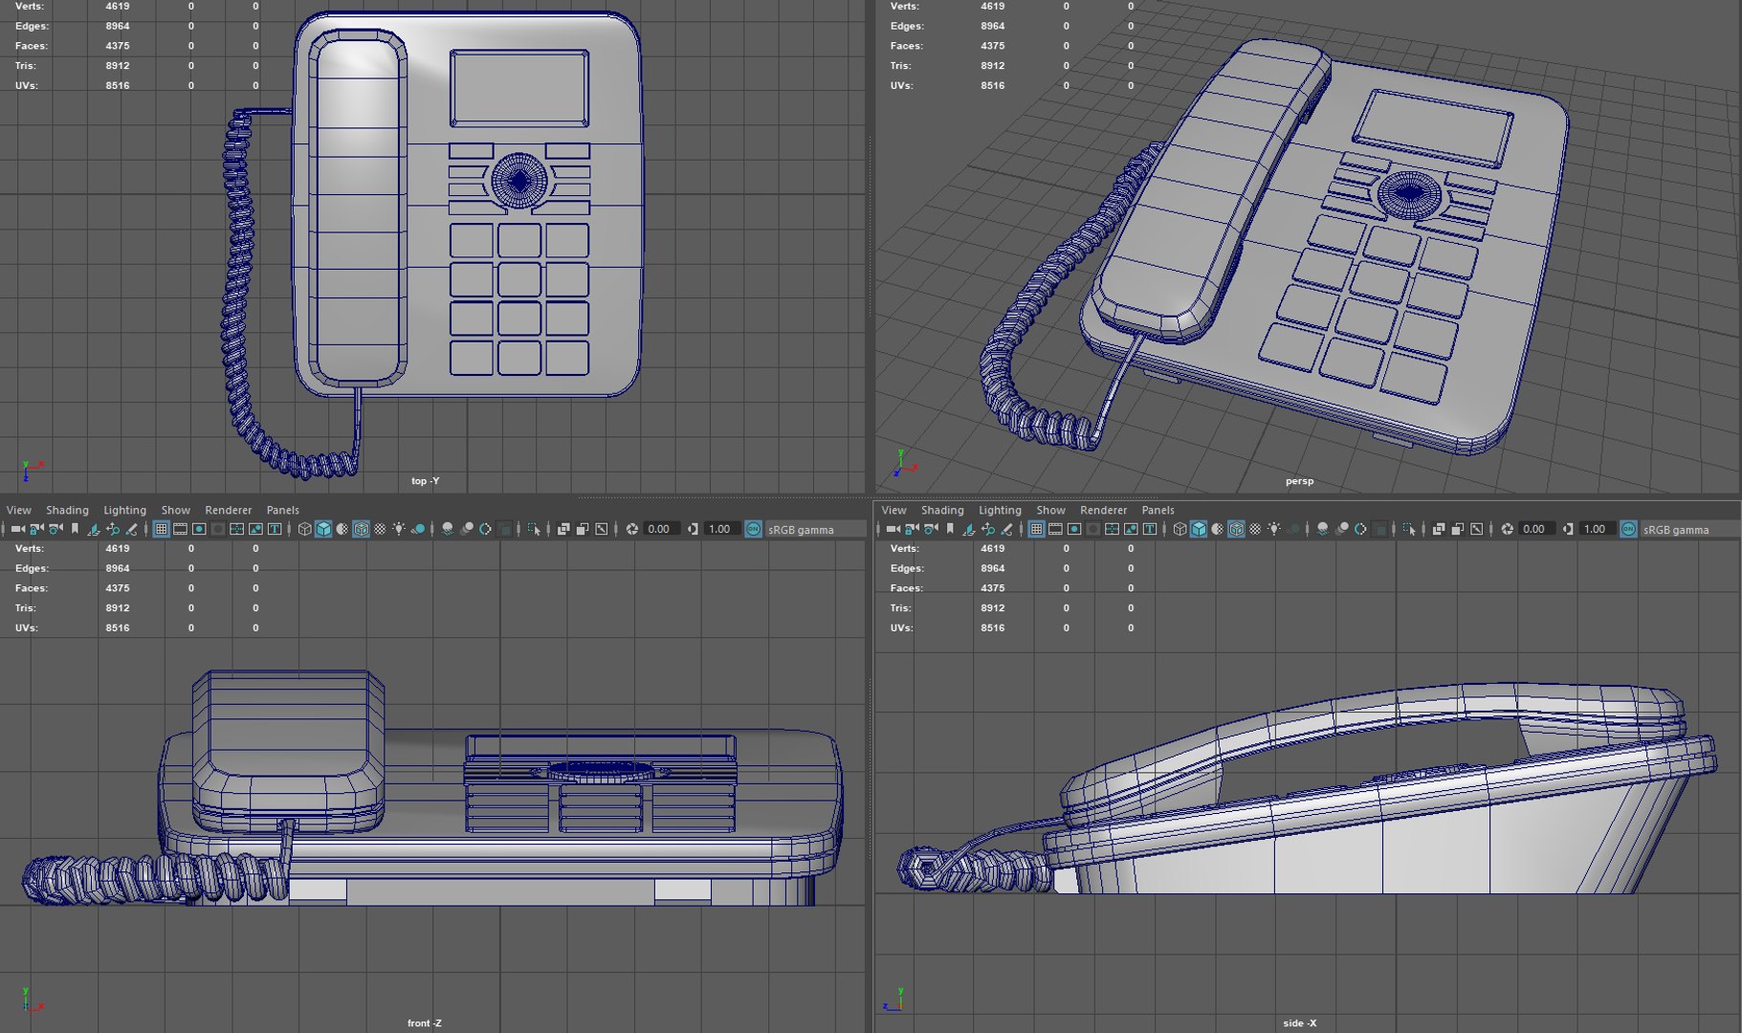Enable 2D Pan/Zoom icon in front -Z panel
Image resolution: width=1742 pixels, height=1033 pixels.
(x=112, y=529)
